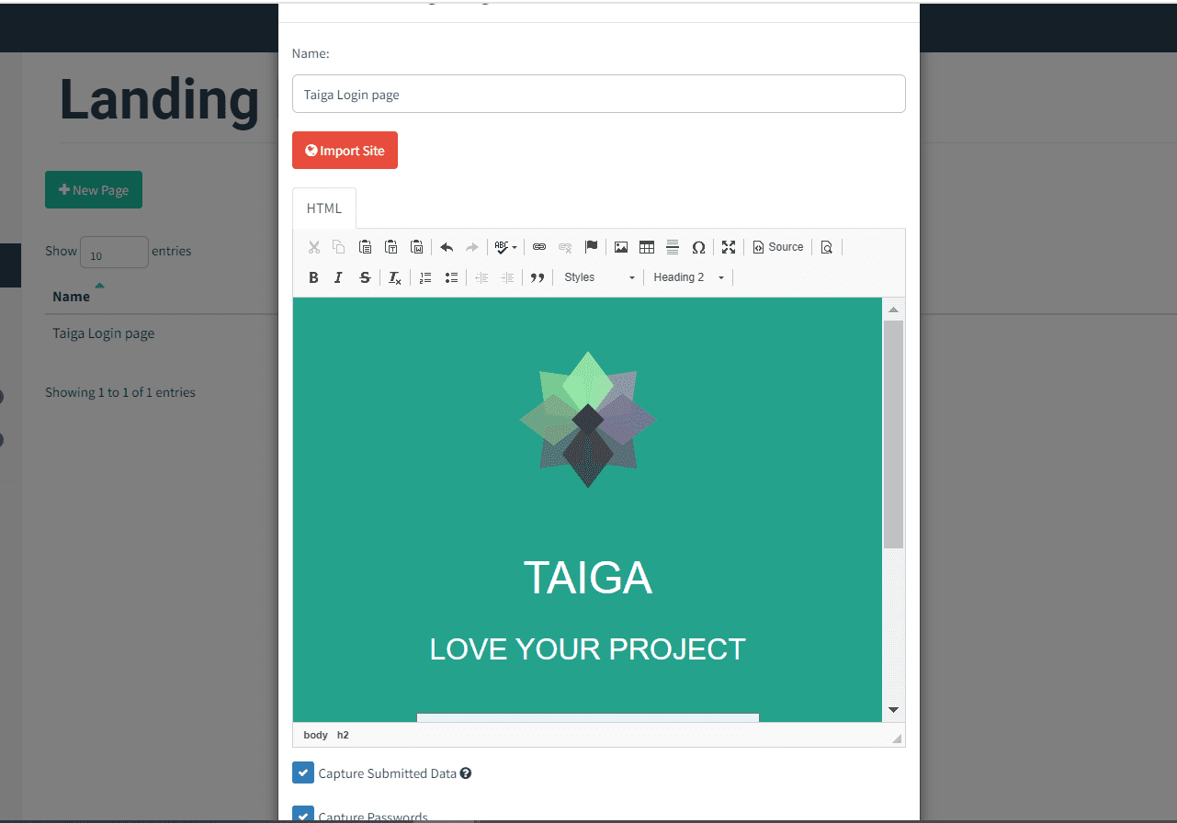The image size is (1177, 823).
Task: Sort the table by the Name column
Action: click(x=72, y=296)
